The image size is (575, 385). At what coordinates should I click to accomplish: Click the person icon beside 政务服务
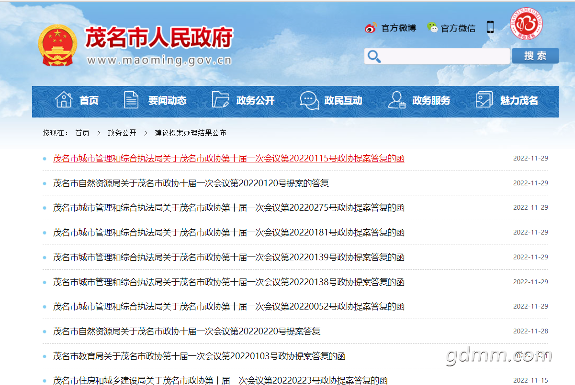tap(397, 100)
